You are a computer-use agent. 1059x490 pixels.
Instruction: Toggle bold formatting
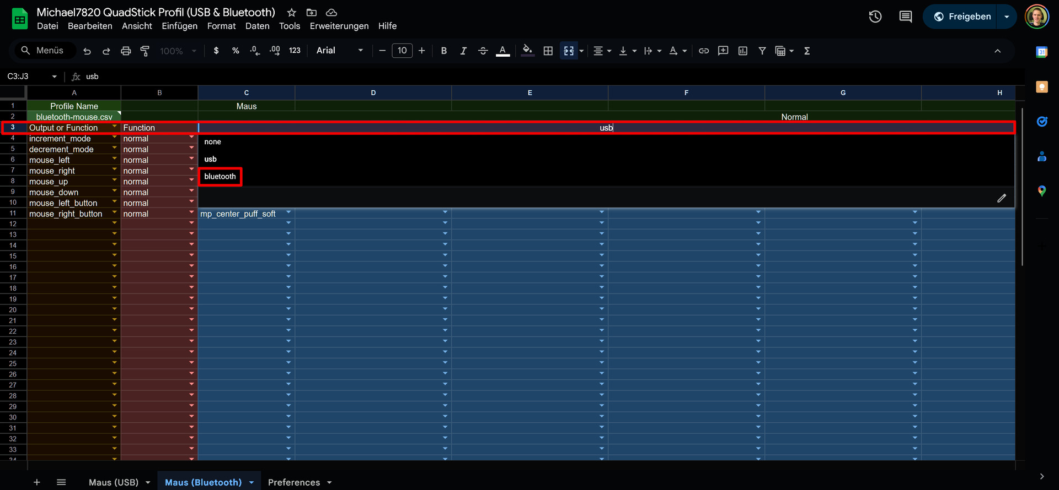(x=444, y=51)
